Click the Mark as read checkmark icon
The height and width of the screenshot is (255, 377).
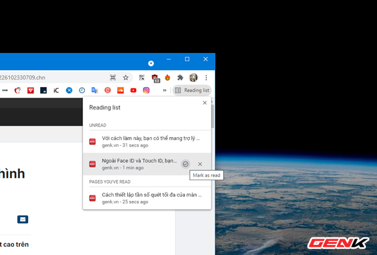(186, 164)
